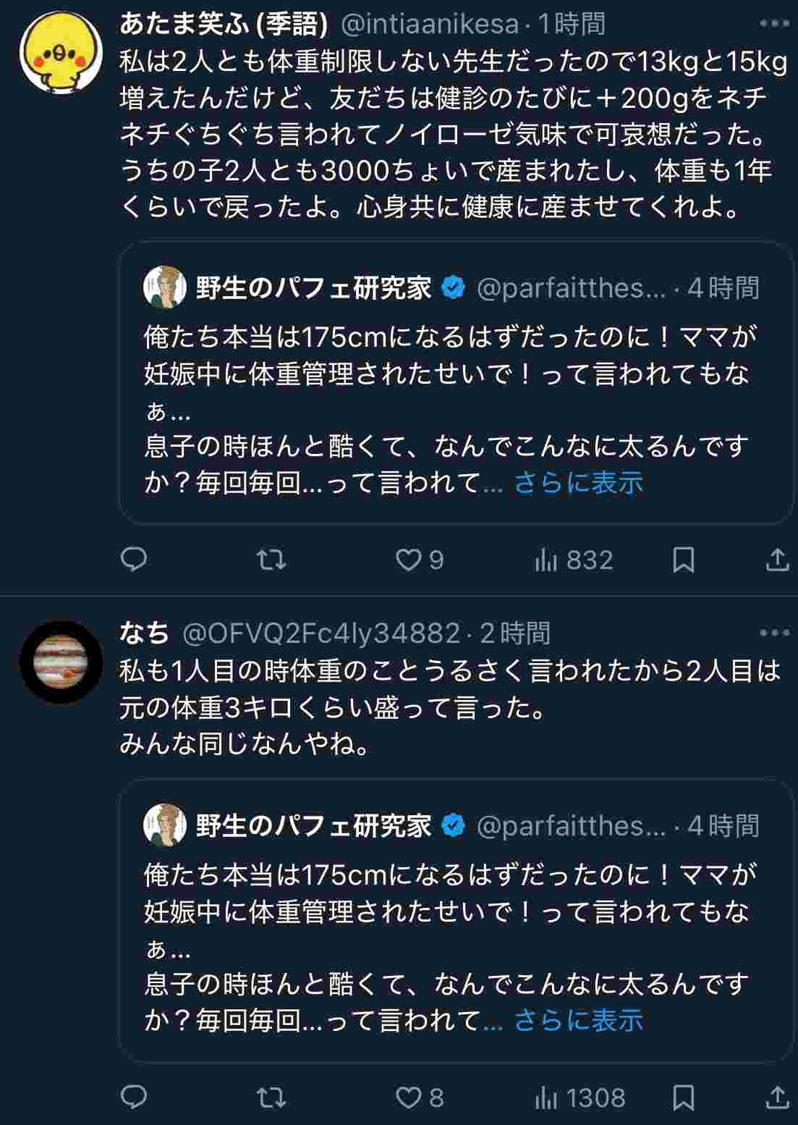Open @intiaanikesa profile handle
Screen dimensions: 798x1125
(429, 25)
